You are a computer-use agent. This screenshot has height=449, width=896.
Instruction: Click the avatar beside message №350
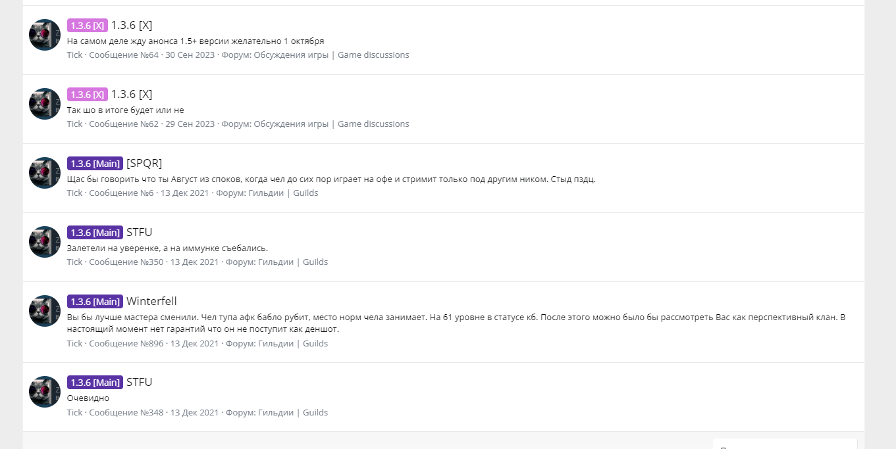tap(45, 242)
